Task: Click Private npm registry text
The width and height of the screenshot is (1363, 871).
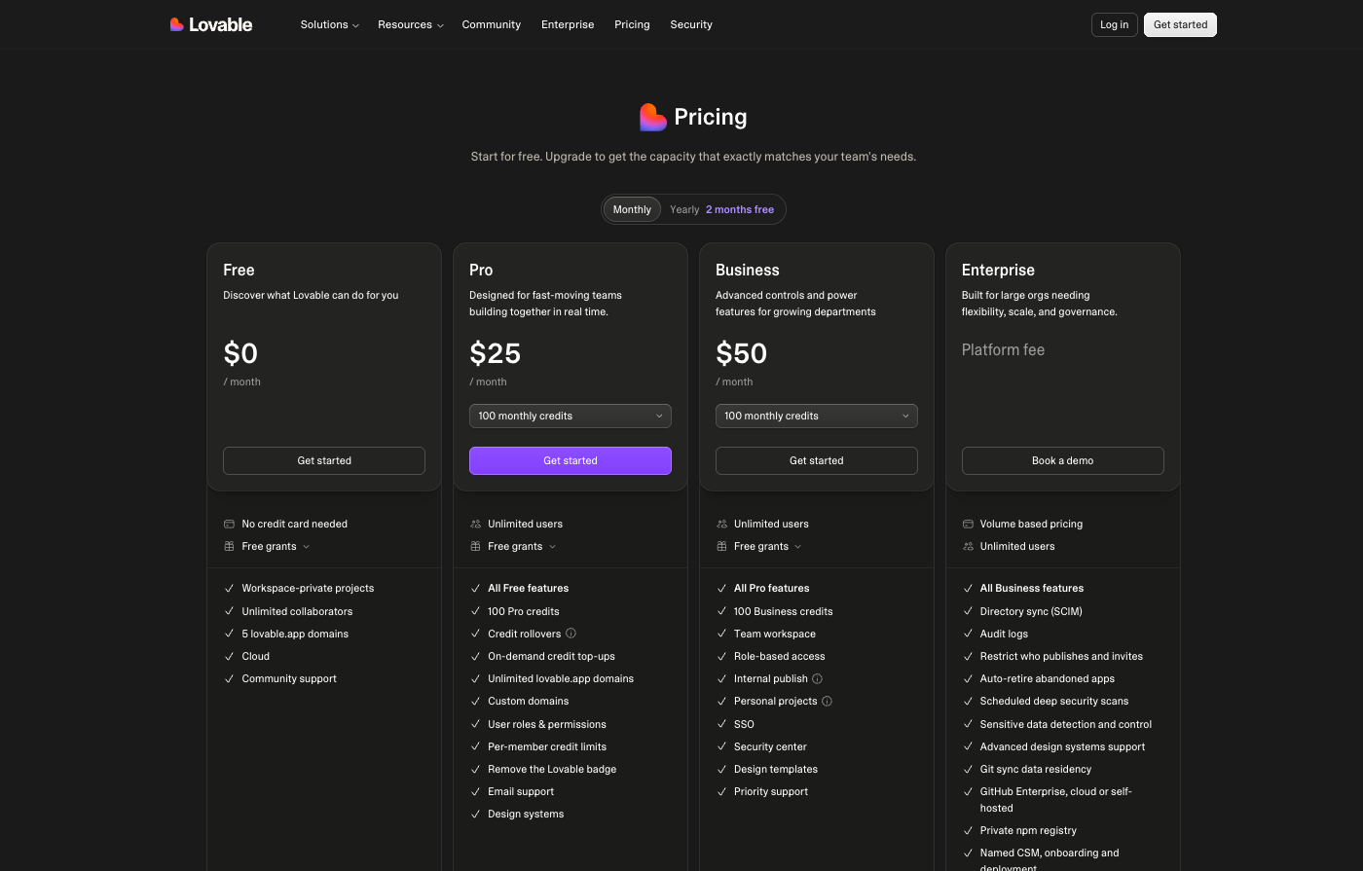Action: pos(1028,831)
